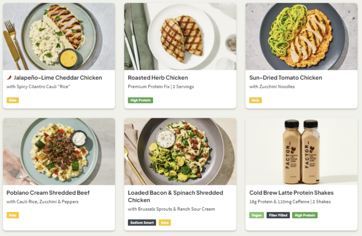Image resolution: width=362 pixels, height=236 pixels.
Task: Open the Roasted Herb Chicken title link
Action: tap(158, 78)
